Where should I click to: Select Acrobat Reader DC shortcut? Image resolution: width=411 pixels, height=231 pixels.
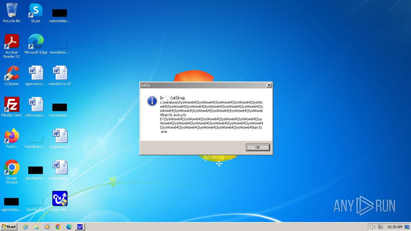12,46
